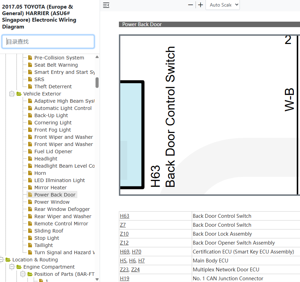
Task: Open Horn document icon
Action: [x=30, y=173]
